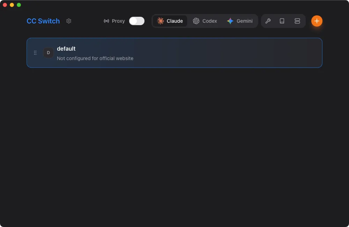Select empty area of default provider card
Image resolution: width=349 pixels, height=227 pixels.
tap(227, 53)
